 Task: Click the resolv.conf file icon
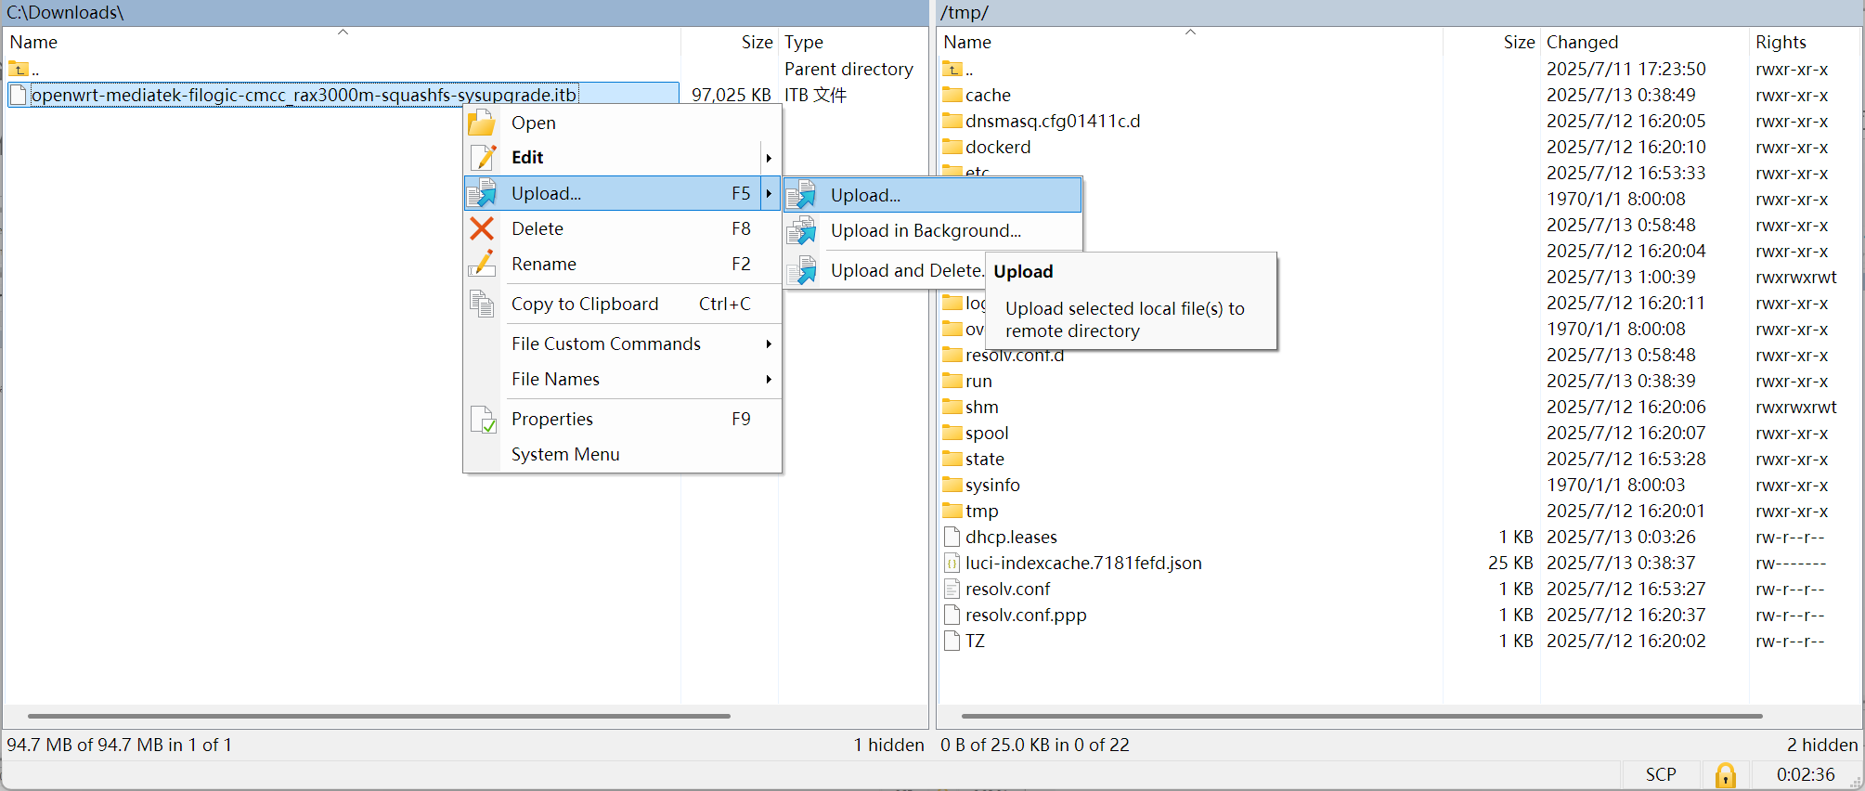click(x=952, y=589)
